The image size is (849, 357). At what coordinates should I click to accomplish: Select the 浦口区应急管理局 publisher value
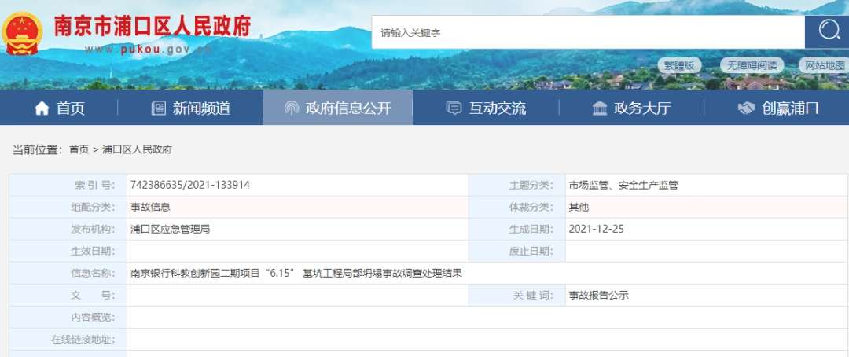[x=170, y=229]
